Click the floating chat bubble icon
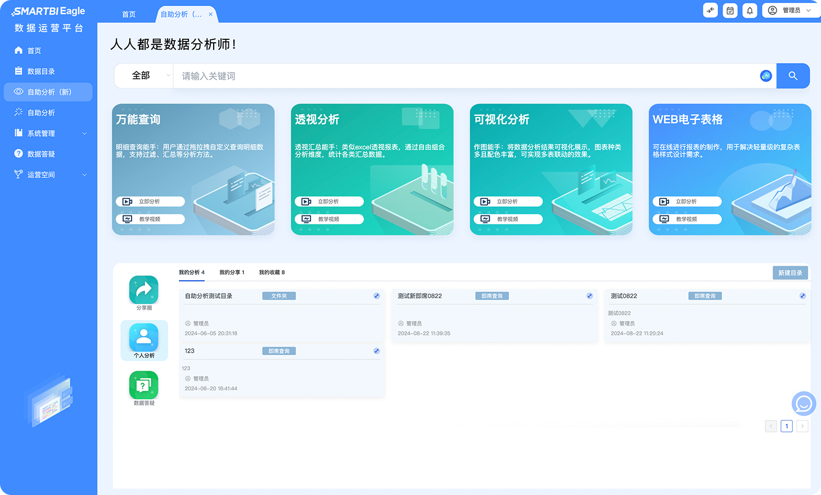 click(x=804, y=403)
